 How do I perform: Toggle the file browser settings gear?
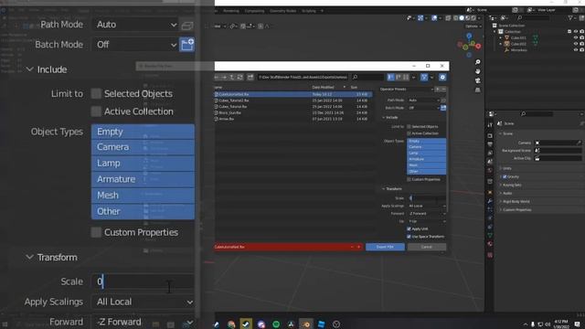pos(442,77)
